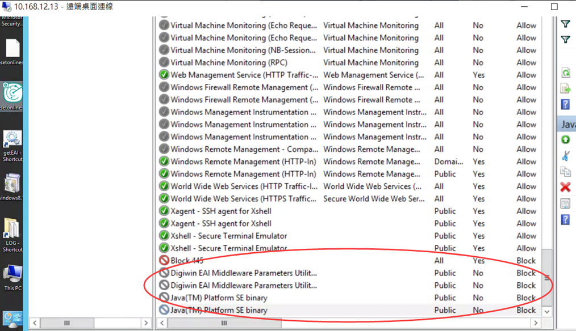Viewport: 576px width, 331px height.
Task: Select the This PC desktop icon
Action: coord(12,275)
